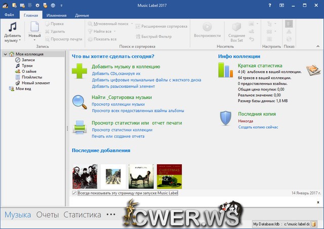Viewport: 324px width, 229px height.
Task: Click Просмотр коллекции музыки link
Action: [x=117, y=104]
